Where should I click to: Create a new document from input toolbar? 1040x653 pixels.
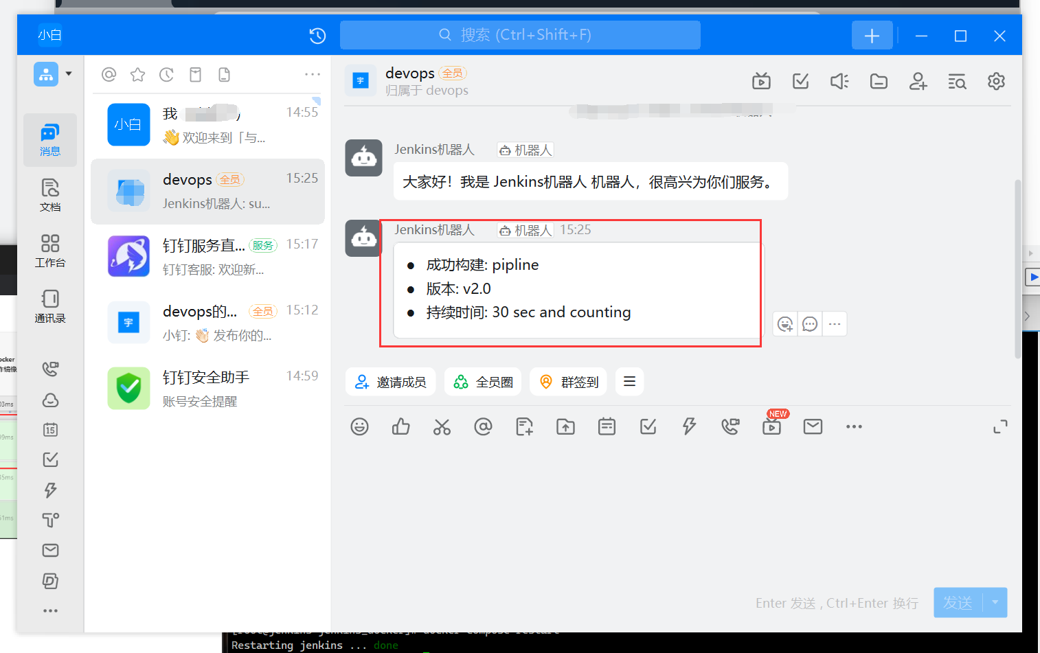pos(524,426)
